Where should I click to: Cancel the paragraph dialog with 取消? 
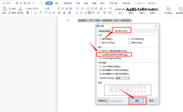(x=151, y=101)
